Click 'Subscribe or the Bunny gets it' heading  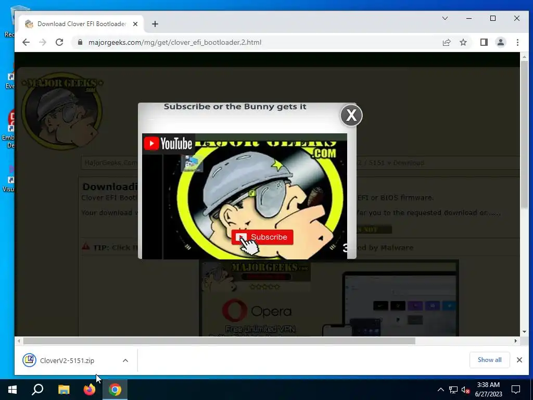tap(235, 106)
